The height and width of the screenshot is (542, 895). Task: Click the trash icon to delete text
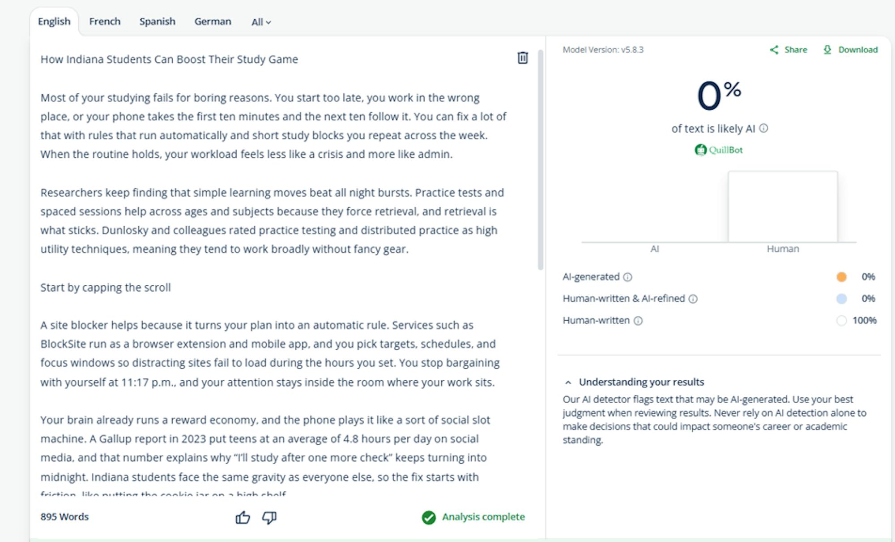click(522, 58)
